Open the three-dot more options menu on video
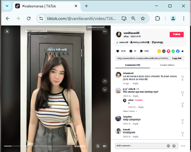 click(105, 31)
